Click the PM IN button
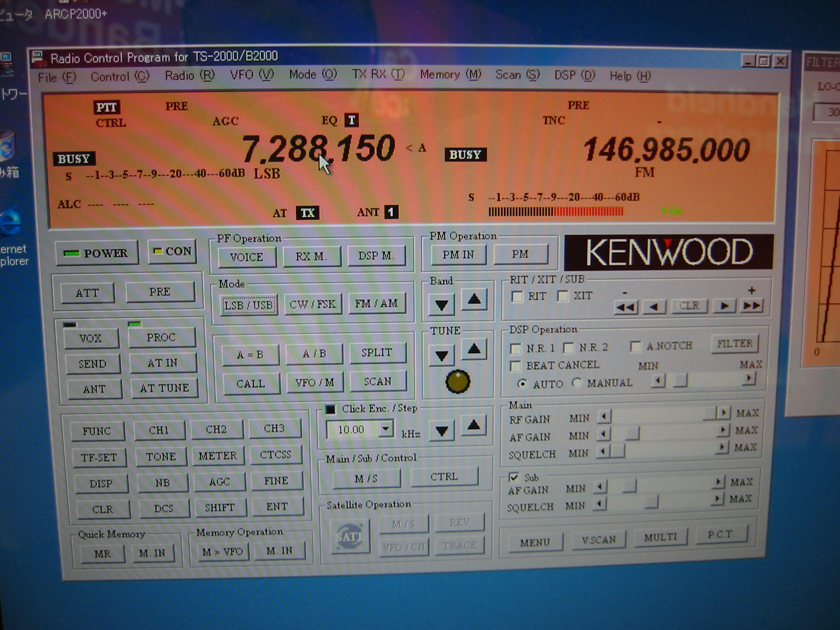 pyautogui.click(x=458, y=255)
